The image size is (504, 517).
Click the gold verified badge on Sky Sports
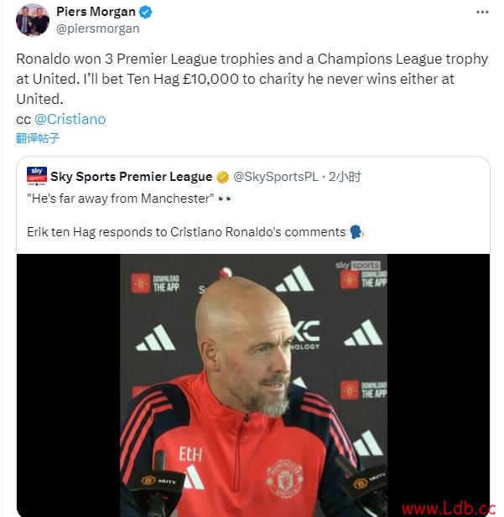click(x=222, y=177)
